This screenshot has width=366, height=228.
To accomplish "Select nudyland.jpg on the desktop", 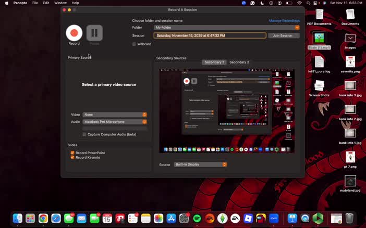I will point(350,183).
